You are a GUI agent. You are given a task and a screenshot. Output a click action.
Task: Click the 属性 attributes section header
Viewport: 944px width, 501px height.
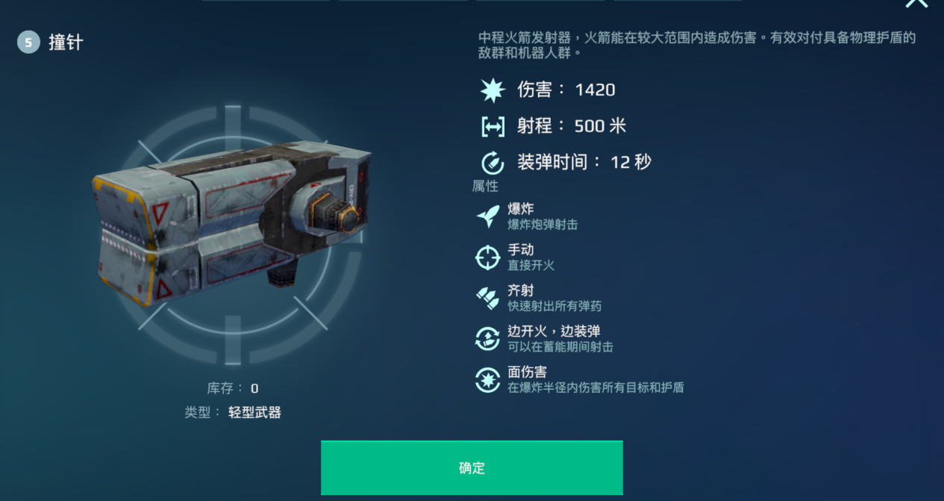tap(485, 186)
